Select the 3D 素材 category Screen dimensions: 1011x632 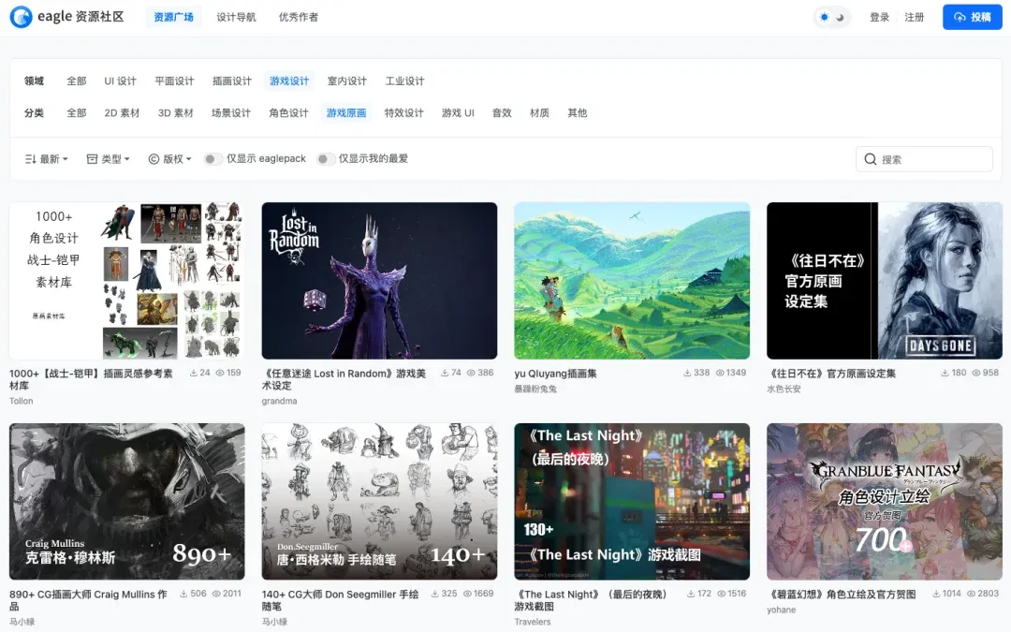(175, 113)
